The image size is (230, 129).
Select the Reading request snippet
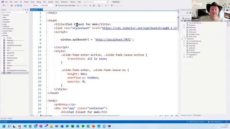tap(12, 58)
